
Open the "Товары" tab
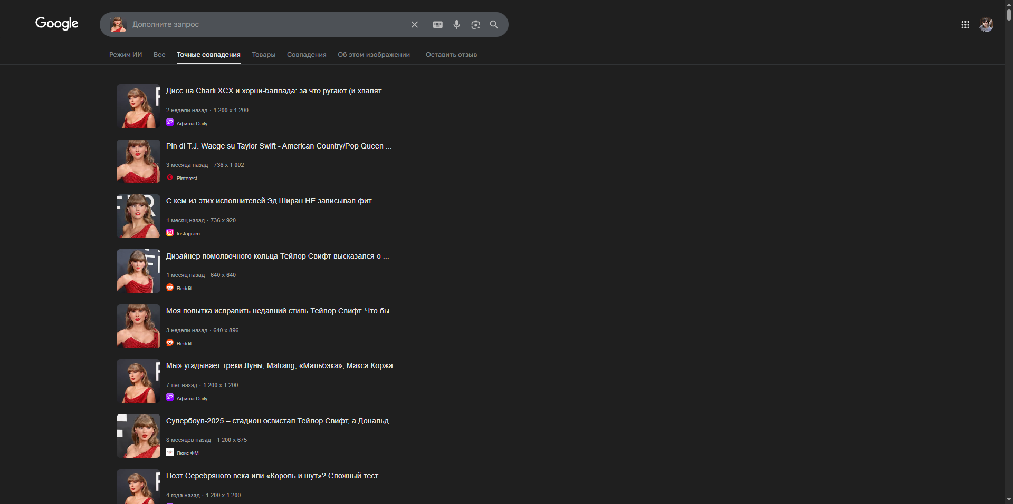264,55
